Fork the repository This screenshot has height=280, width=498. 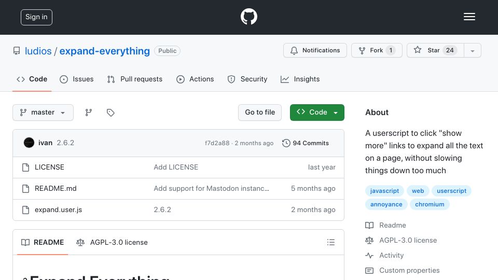(377, 50)
